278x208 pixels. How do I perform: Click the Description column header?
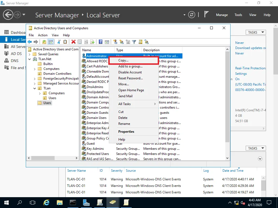162,50
